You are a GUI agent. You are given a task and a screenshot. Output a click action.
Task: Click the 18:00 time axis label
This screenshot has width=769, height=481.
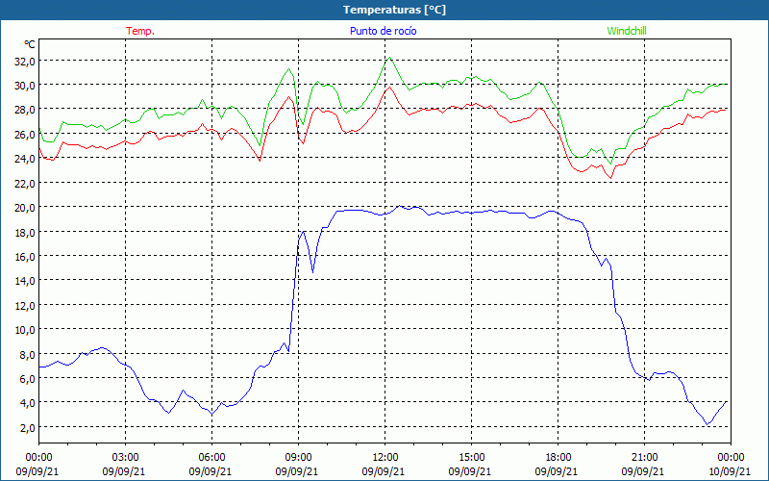tap(558, 458)
